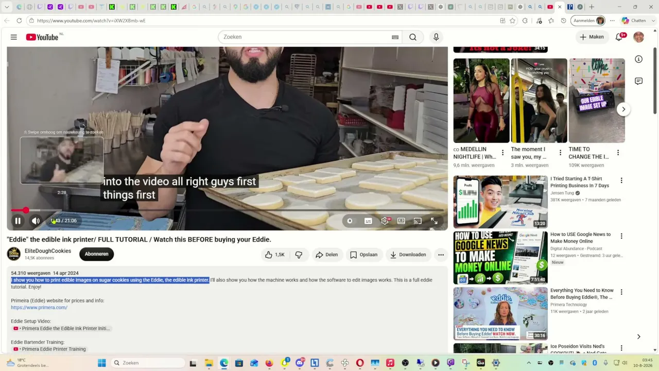Open the Primera Eddie Ink Printer Initi... link
Screen dimensions: 659x371
coord(62,328)
